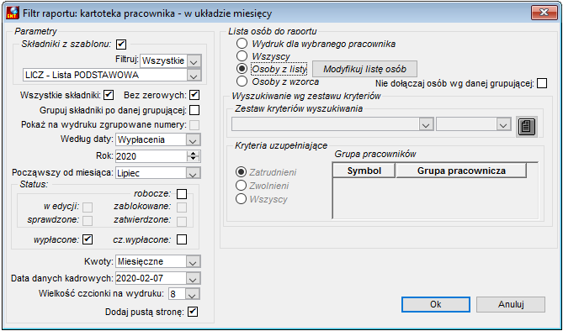Viewport: 563px width, 331px height.
Task: Click the Grupa pracownicza column header
Action: (x=461, y=171)
